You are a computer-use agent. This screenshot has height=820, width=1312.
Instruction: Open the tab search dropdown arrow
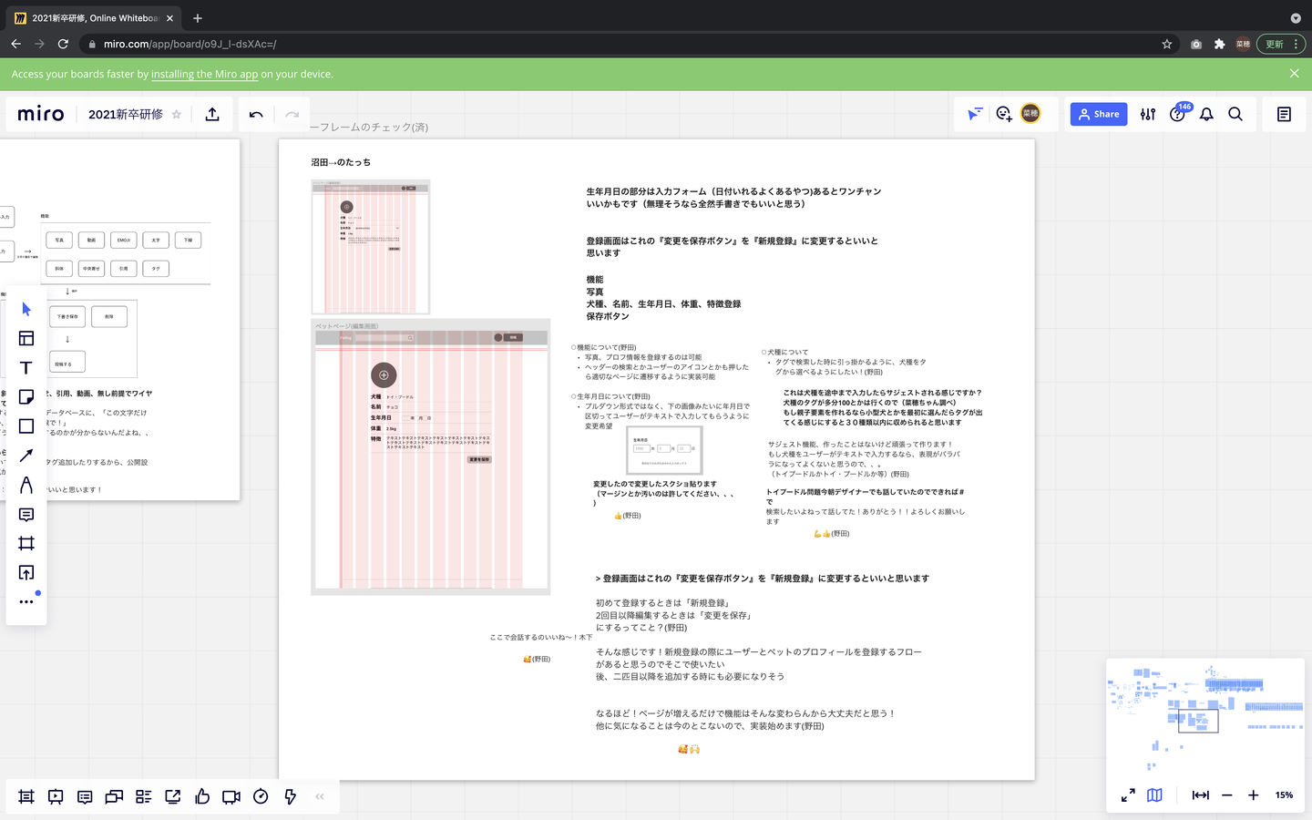1296,18
